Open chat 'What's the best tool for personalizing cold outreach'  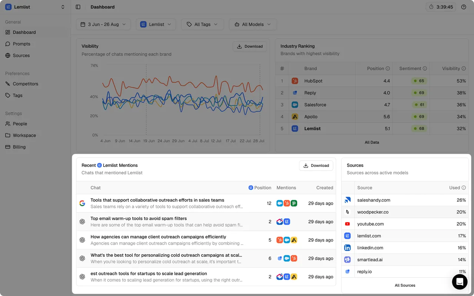tap(166, 255)
